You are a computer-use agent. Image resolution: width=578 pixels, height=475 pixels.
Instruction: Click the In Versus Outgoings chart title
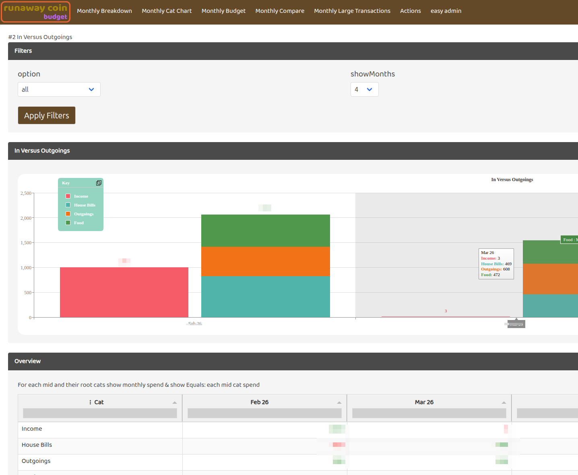512,180
